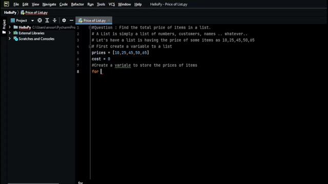Select External Libraries in project tree

pyautogui.click(x=31, y=33)
